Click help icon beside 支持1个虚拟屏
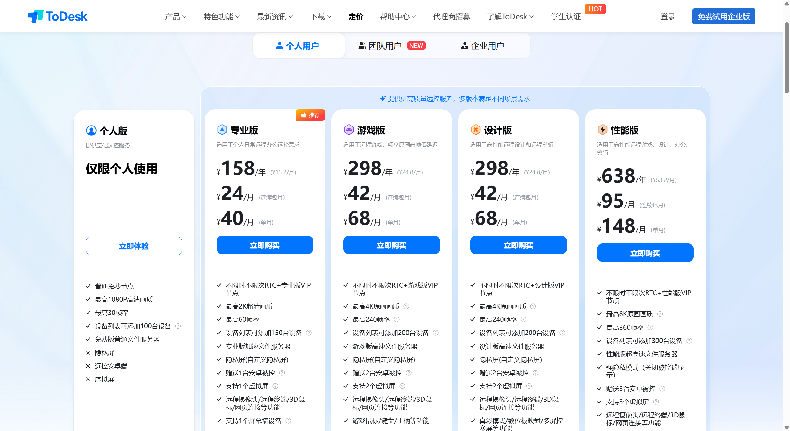The height and width of the screenshot is (431, 790). click(275, 386)
